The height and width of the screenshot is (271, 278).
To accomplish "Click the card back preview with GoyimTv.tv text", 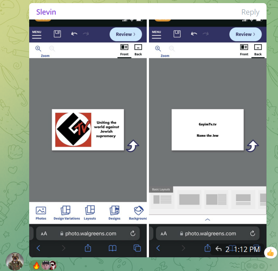I will (208, 130).
